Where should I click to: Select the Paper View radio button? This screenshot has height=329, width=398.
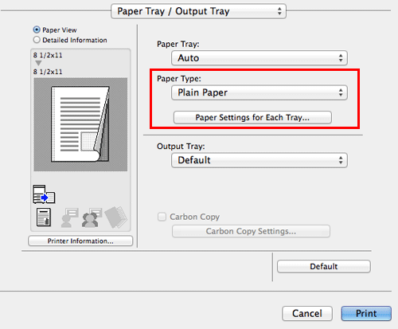coord(37,29)
